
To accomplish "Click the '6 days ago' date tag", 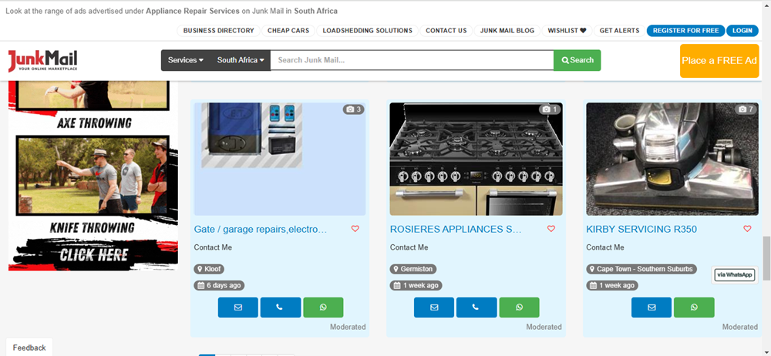I will click(219, 285).
